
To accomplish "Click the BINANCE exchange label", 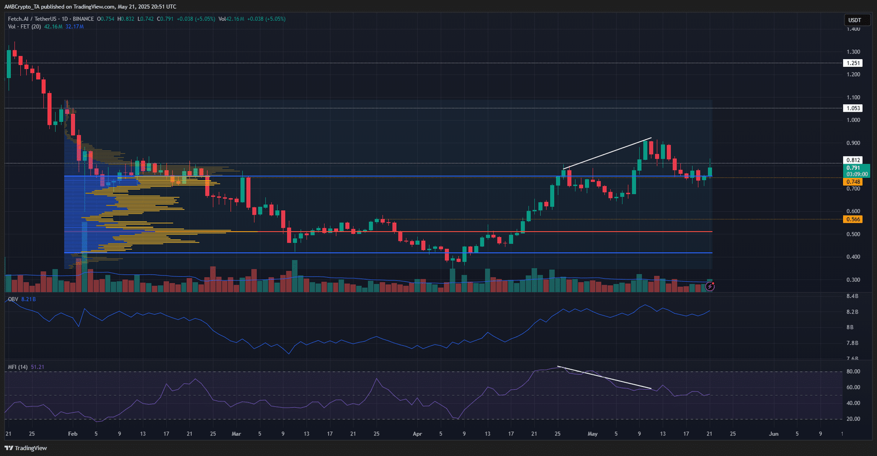I will pos(83,19).
